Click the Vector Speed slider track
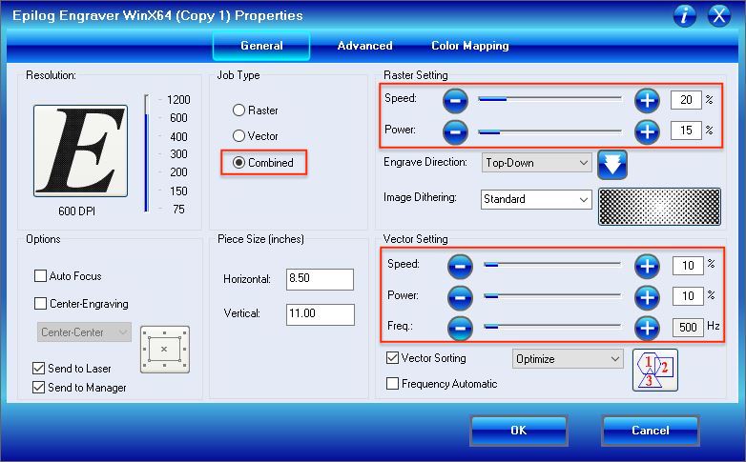Viewport: 746px width, 462px height. click(552, 265)
